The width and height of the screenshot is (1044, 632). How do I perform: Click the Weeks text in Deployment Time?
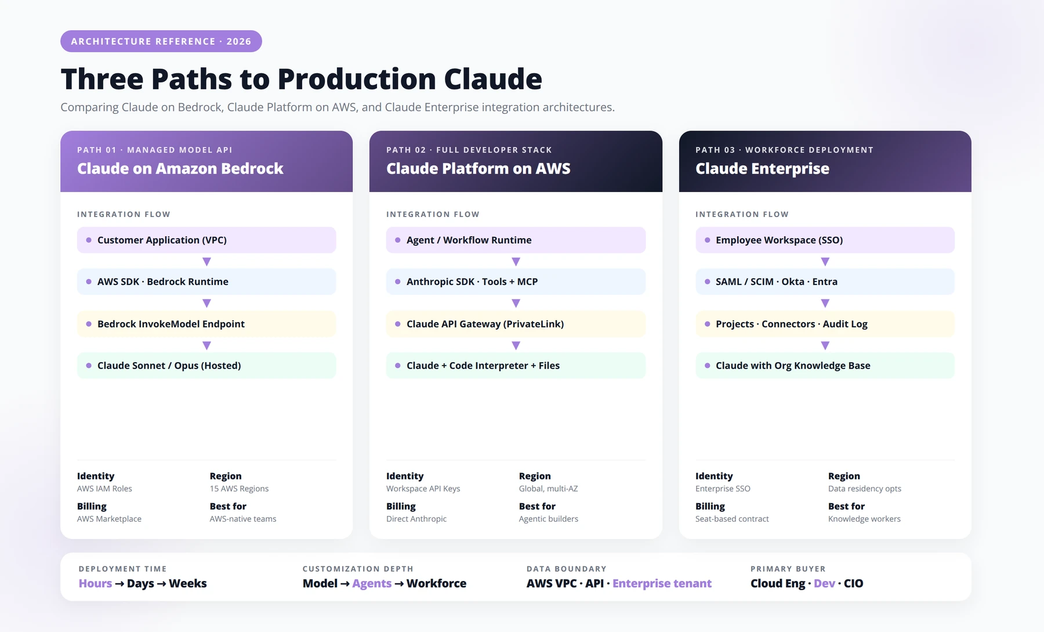point(187,583)
